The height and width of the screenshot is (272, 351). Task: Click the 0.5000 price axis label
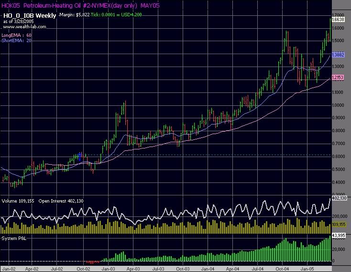338,170
